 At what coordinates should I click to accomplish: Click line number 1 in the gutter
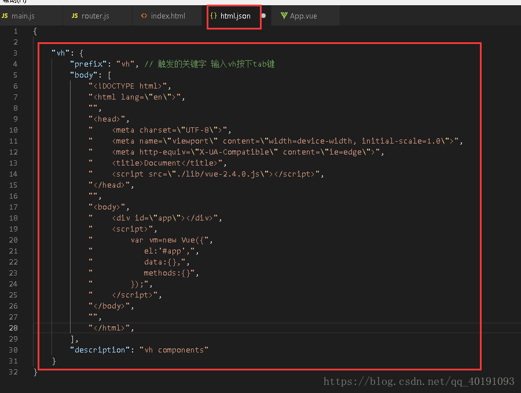point(16,31)
